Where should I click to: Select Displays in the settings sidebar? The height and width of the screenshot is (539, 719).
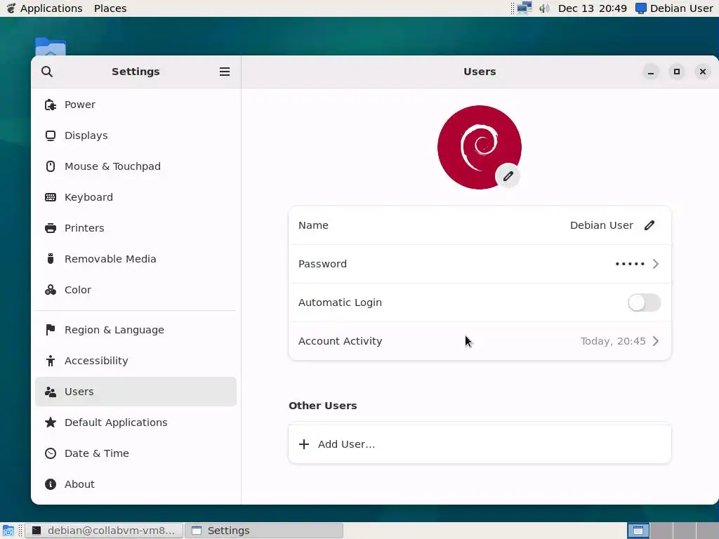[136, 135]
